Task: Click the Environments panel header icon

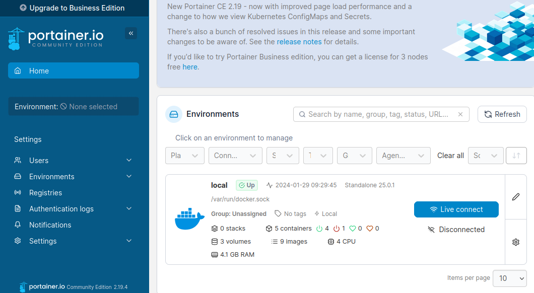Action: [174, 114]
